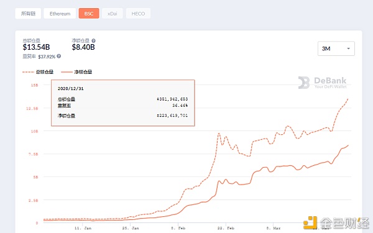Click the 2020/12/31 date in tooltip
The width and height of the screenshot is (373, 233).
(x=71, y=88)
